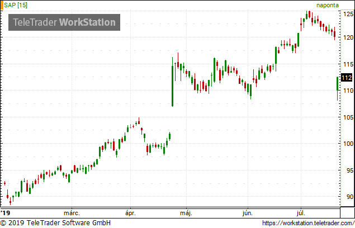Click the 125 price axis label

click(x=348, y=14)
